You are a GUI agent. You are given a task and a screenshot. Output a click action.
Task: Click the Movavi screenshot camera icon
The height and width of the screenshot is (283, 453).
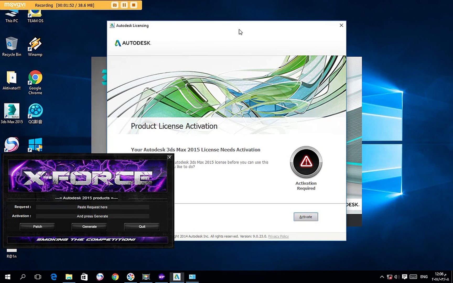tap(115, 5)
